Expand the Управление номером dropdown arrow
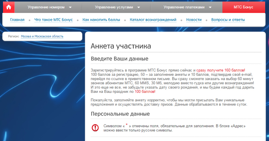 pos(70,7)
